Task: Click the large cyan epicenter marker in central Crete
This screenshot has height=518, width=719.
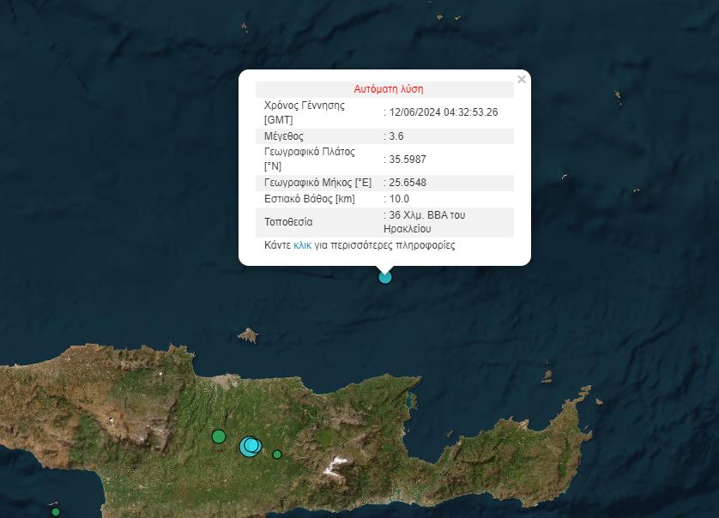Action: pos(249,447)
